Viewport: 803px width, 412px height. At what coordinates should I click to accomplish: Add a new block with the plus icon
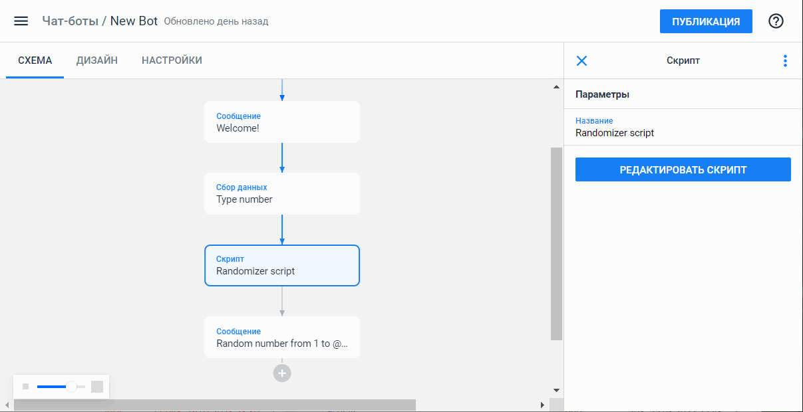[x=282, y=373]
